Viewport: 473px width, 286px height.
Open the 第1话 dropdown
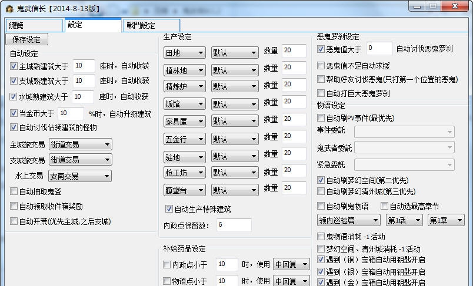pyautogui.click(x=404, y=220)
